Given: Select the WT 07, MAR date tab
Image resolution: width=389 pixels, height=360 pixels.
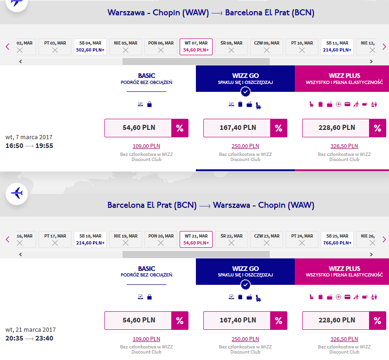Looking at the screenshot, I should coord(196,46).
